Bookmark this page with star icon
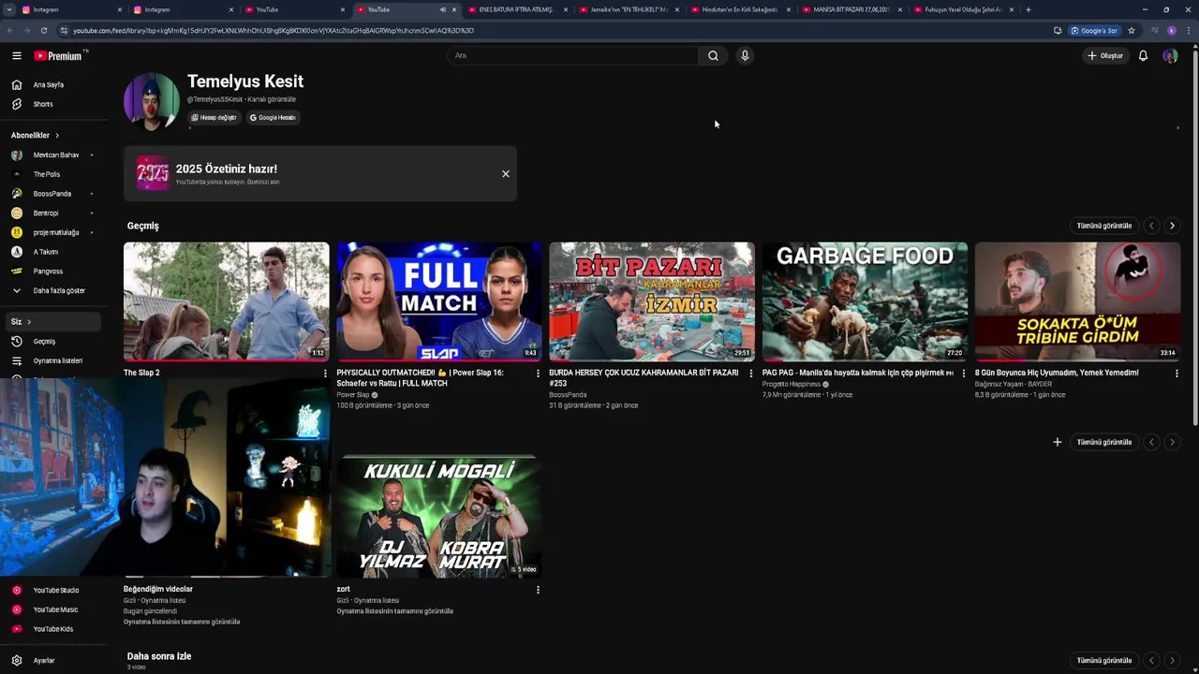 pyautogui.click(x=1132, y=30)
